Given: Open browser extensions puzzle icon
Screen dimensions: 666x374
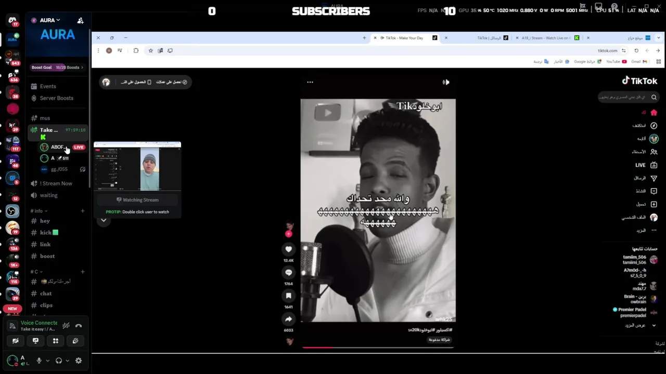Looking at the screenshot, I should [136, 50].
